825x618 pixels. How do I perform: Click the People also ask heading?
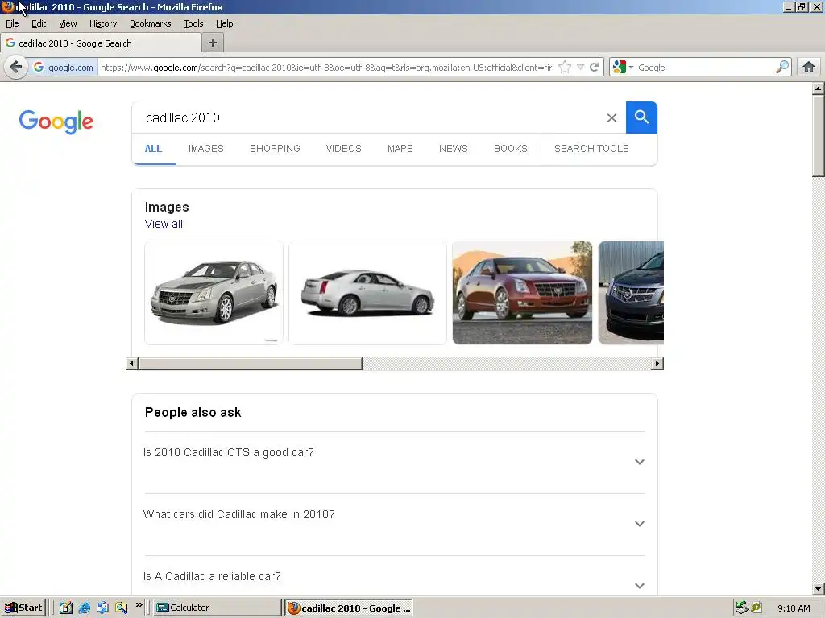[193, 413]
